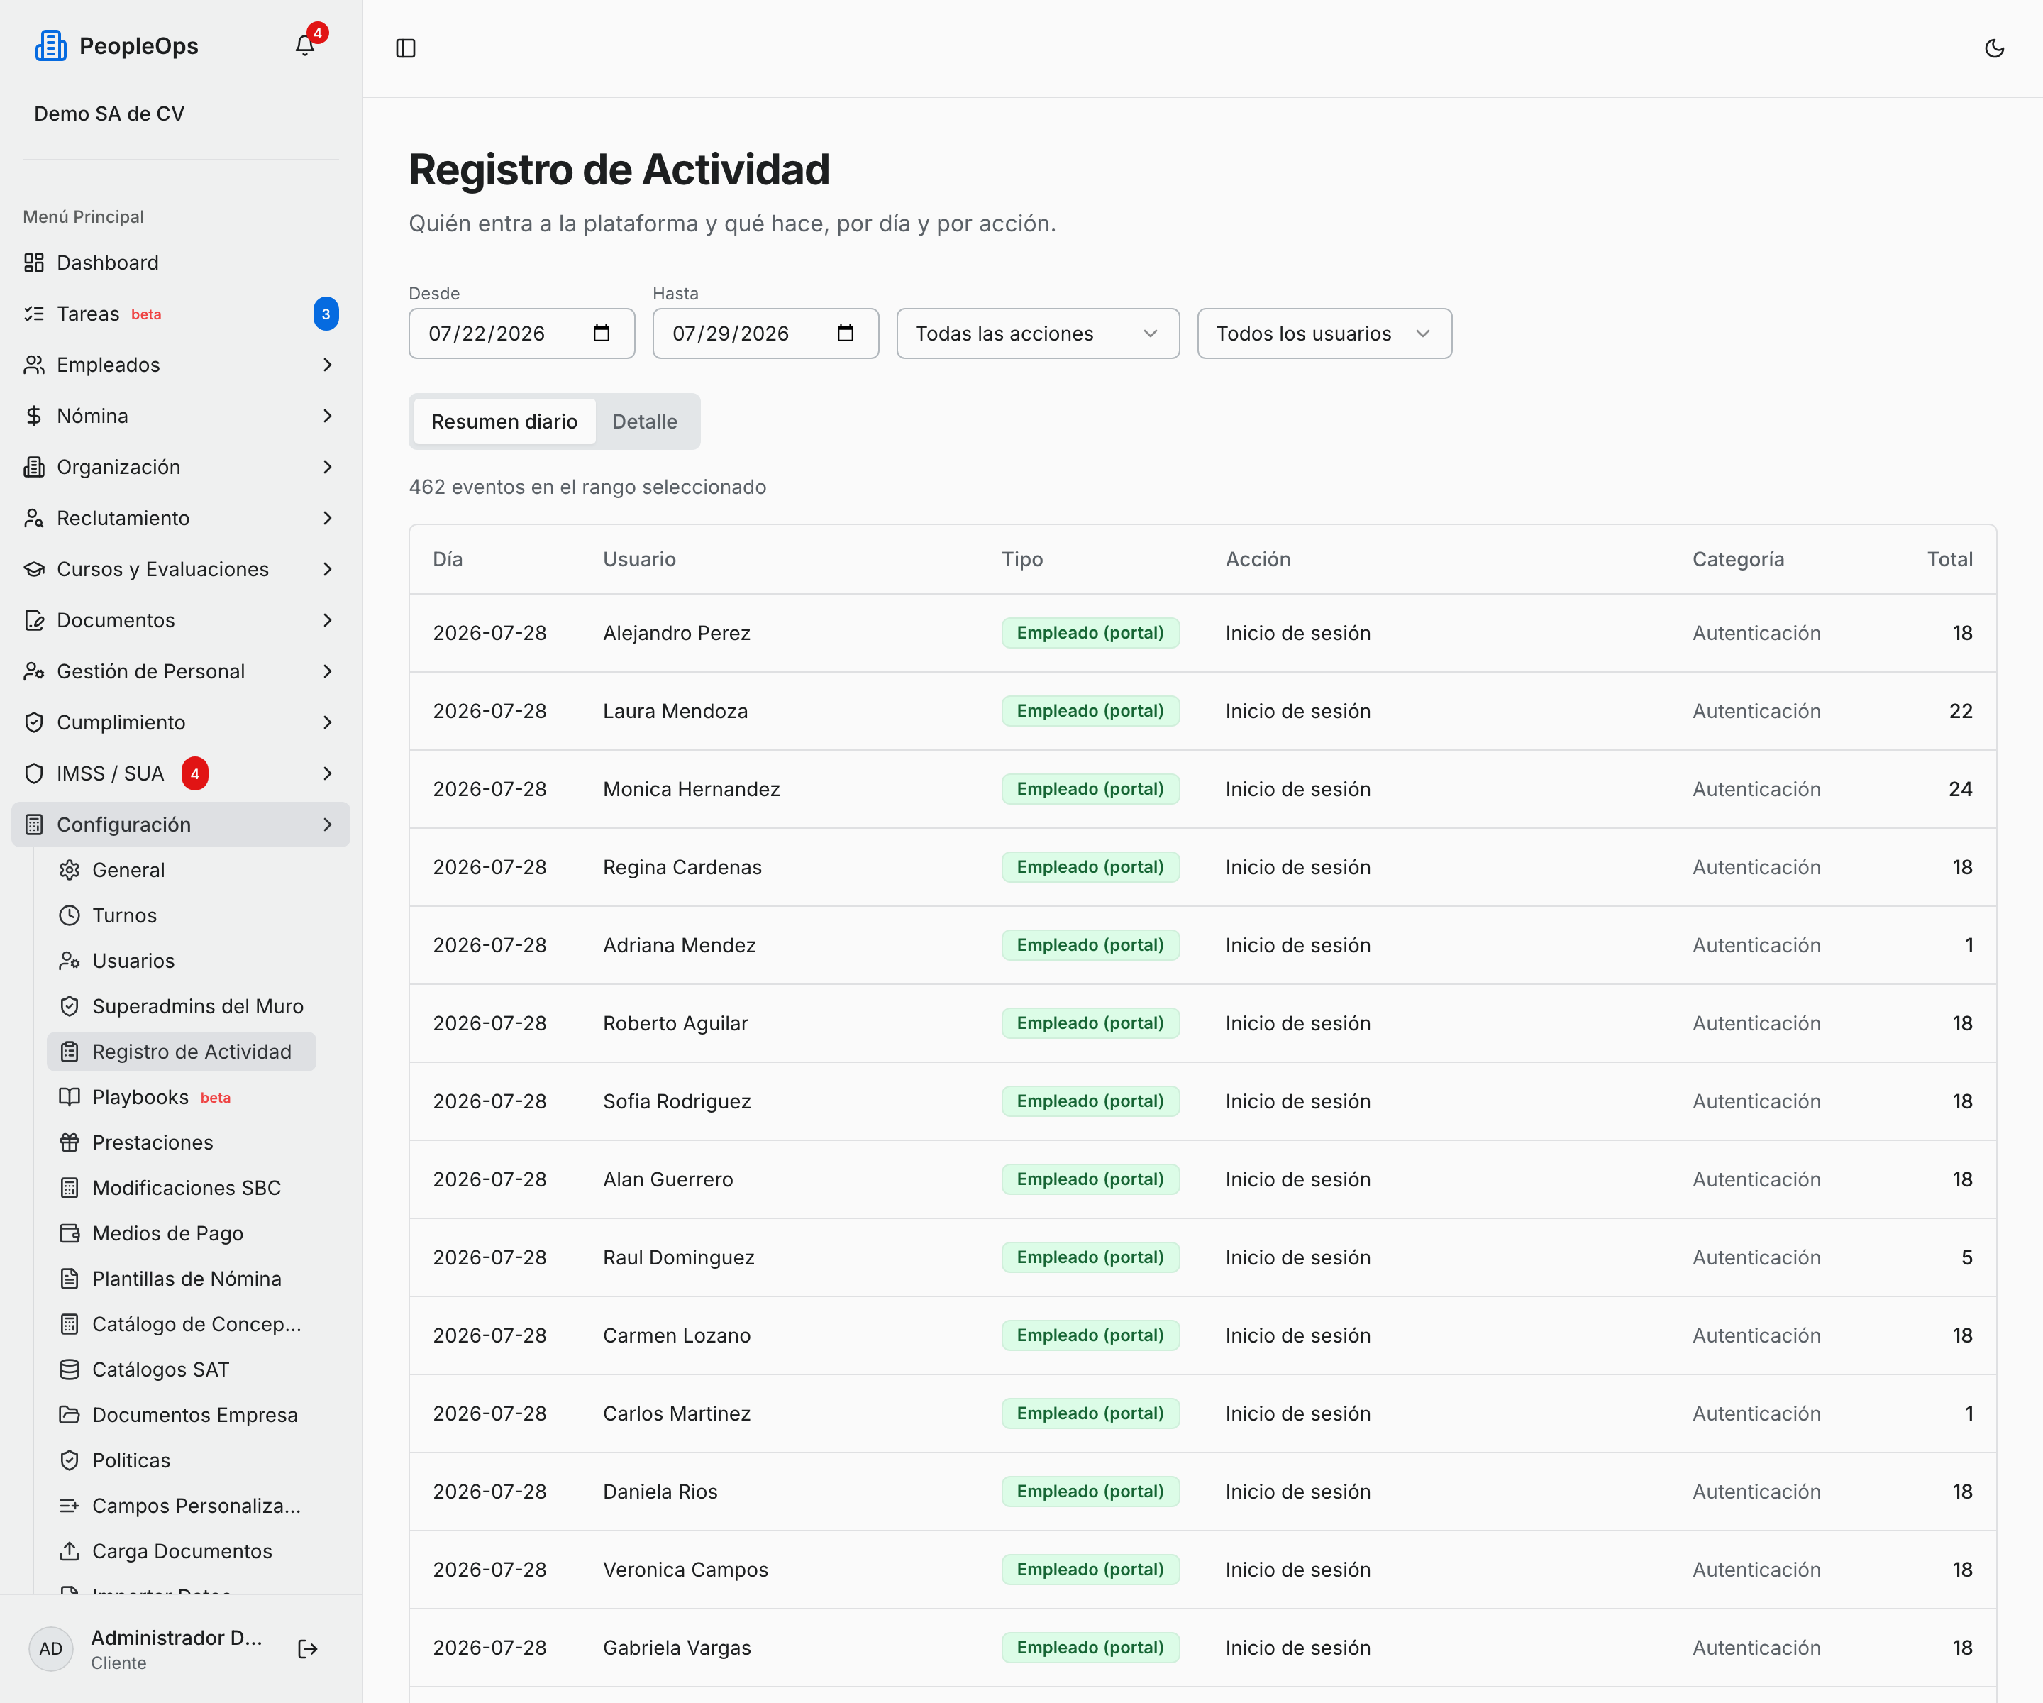Click the Tareas badge showing 3
Screen dimensions: 2043x1703
[x=326, y=314]
